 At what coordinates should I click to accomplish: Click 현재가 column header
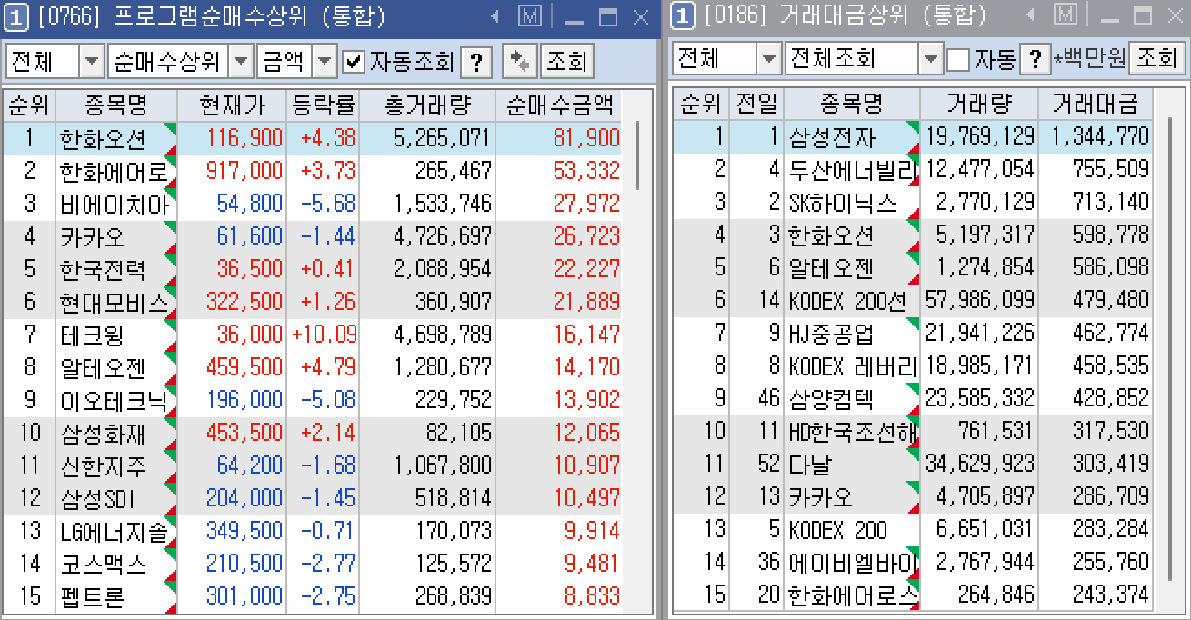point(232,105)
